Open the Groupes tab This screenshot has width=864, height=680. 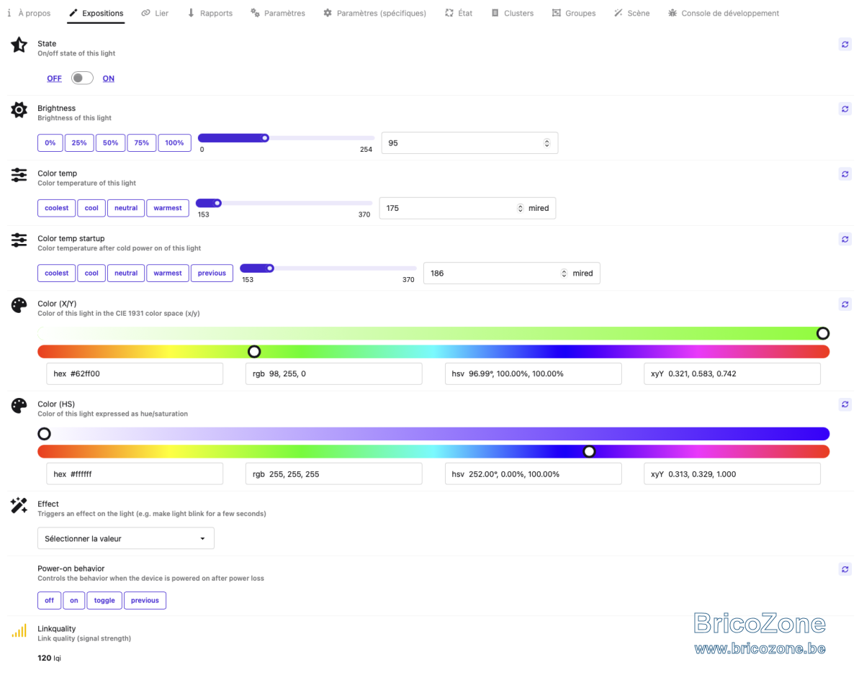point(574,13)
